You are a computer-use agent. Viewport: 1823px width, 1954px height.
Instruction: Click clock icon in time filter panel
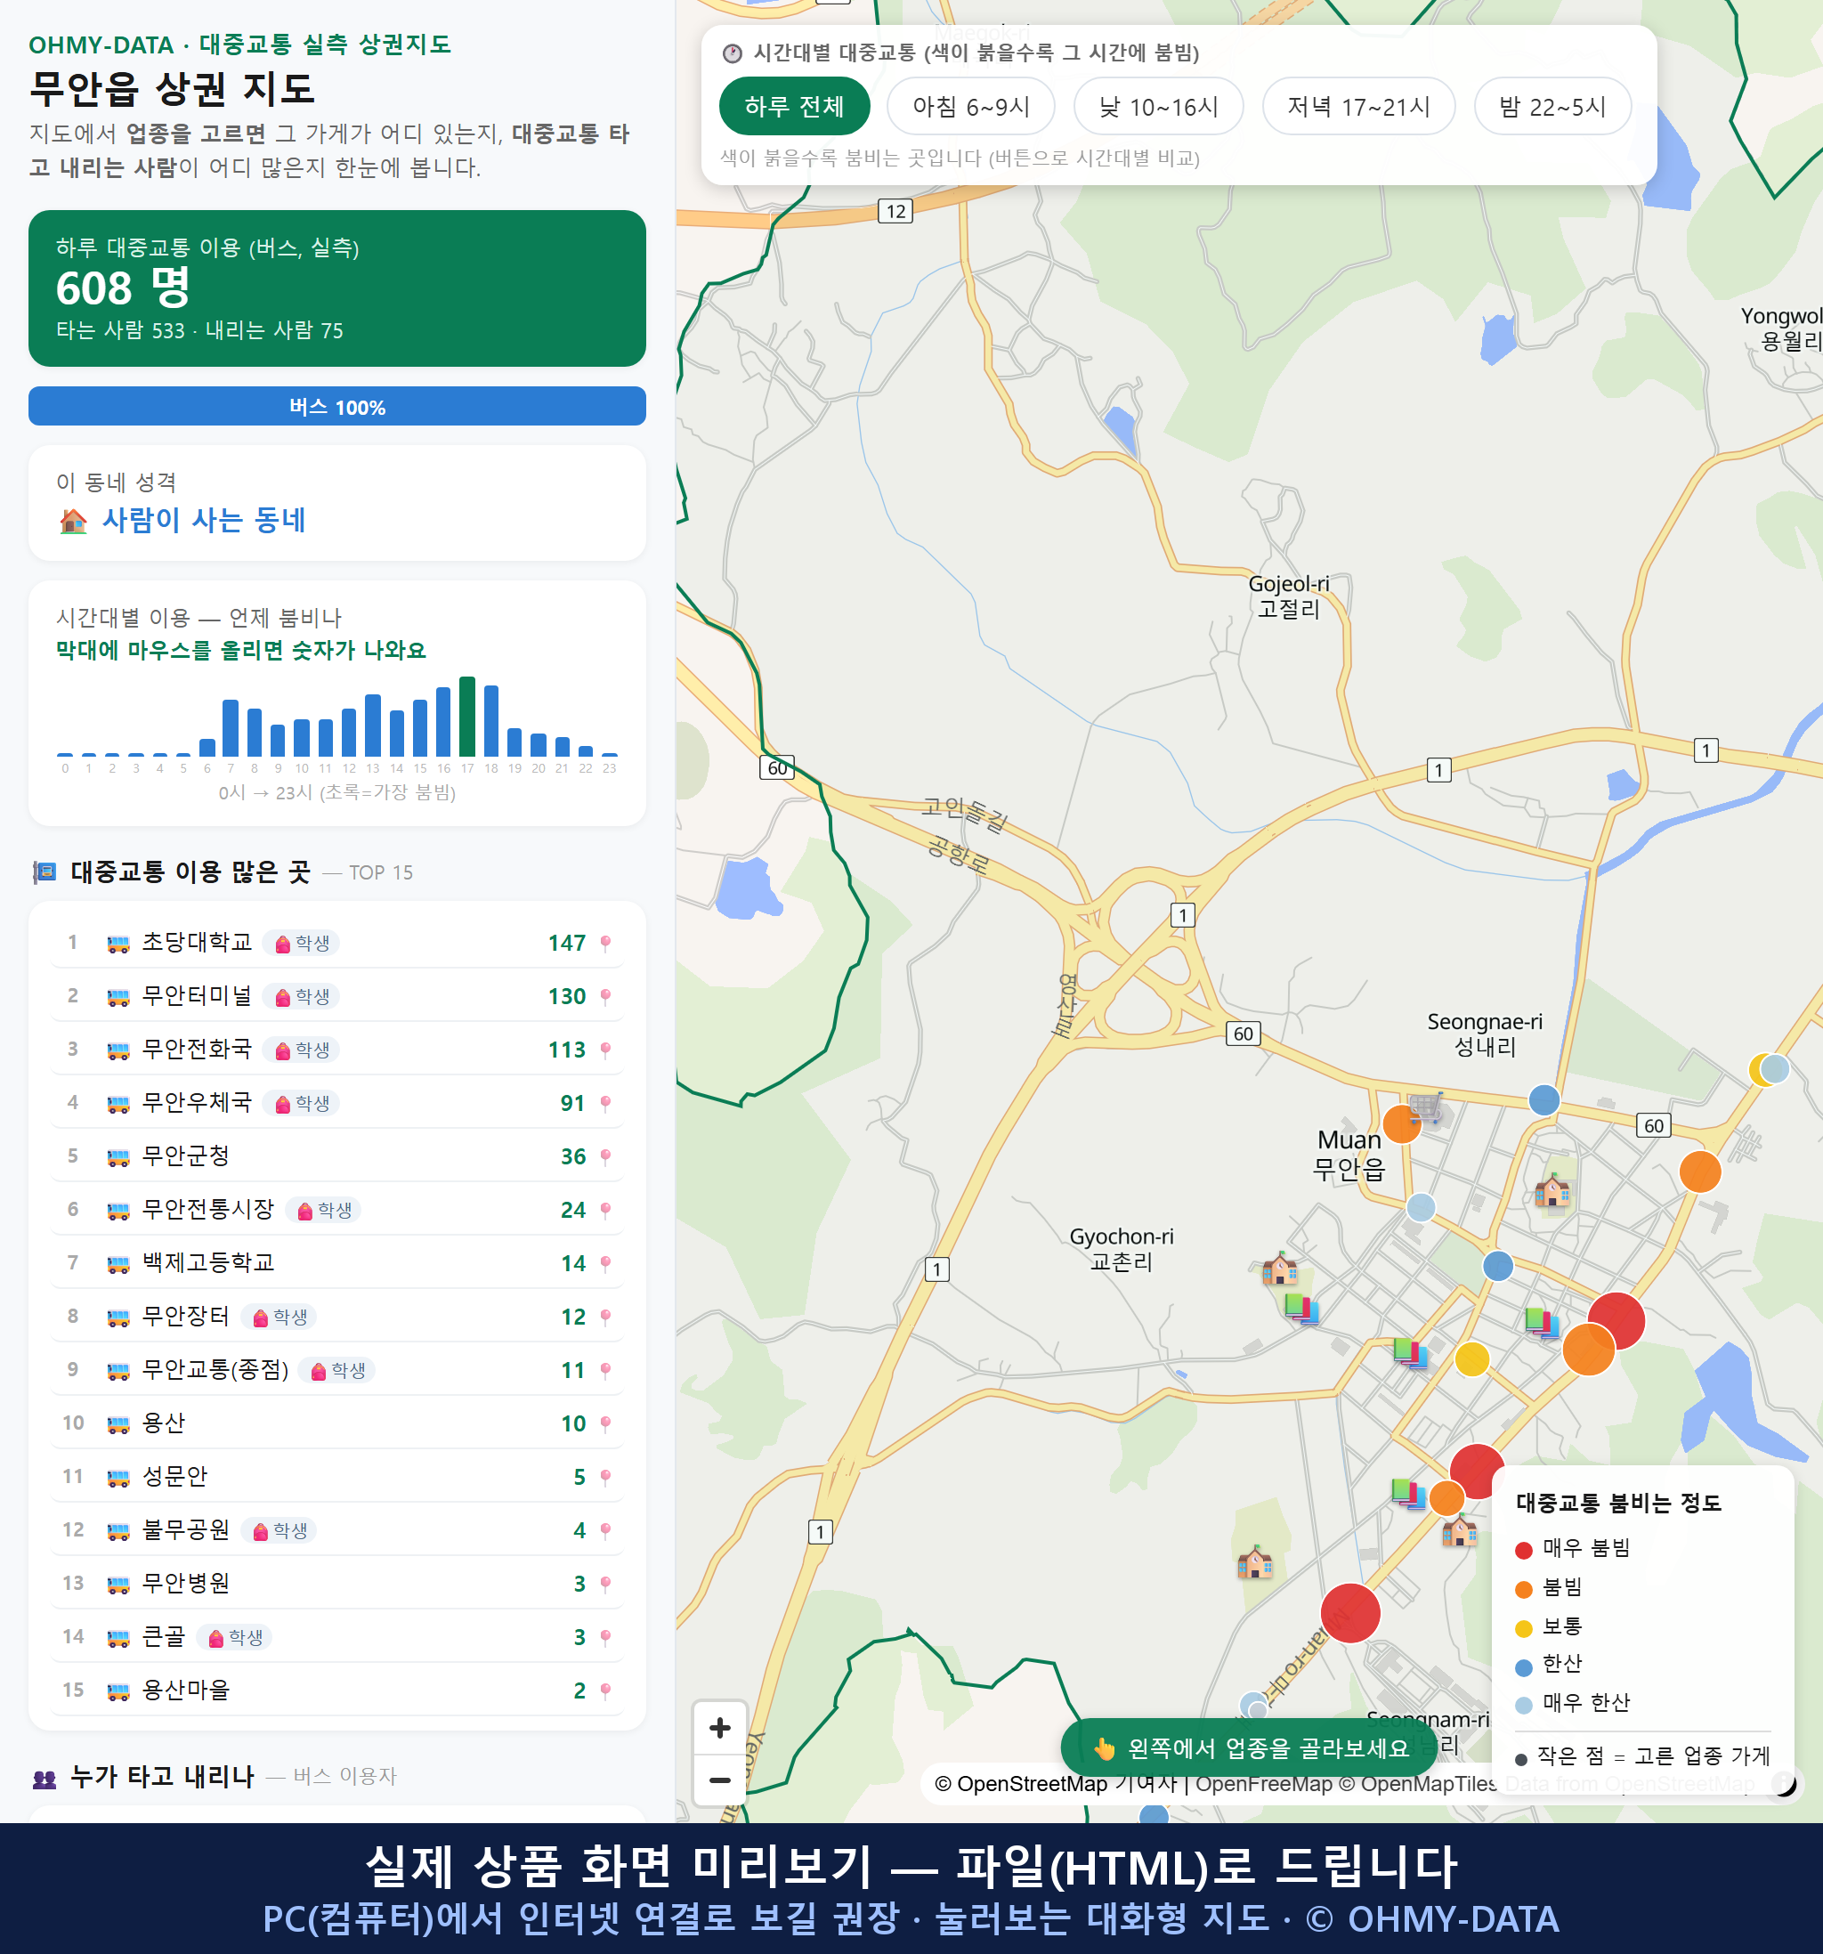tap(731, 53)
